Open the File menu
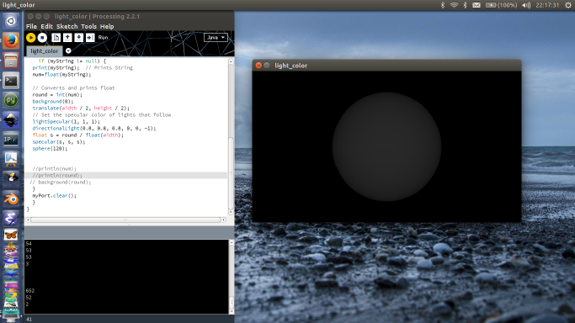This screenshot has width=575, height=323. coord(31,26)
